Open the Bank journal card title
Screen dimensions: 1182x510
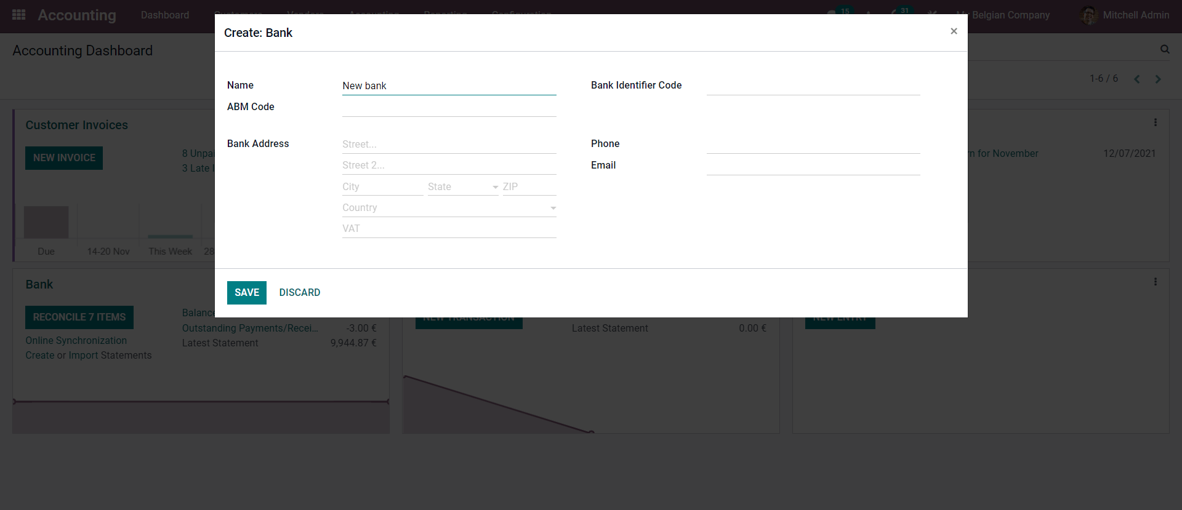39,284
